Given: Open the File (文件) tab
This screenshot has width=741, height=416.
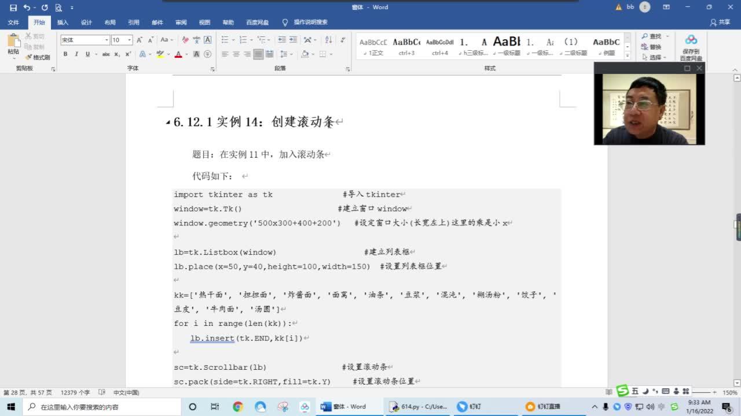Looking at the screenshot, I should (x=13, y=23).
